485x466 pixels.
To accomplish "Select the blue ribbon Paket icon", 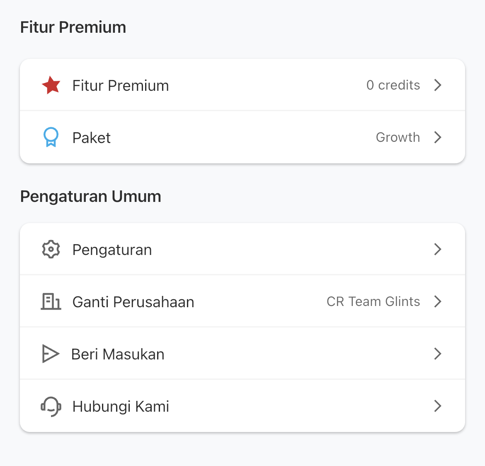I will pos(51,137).
